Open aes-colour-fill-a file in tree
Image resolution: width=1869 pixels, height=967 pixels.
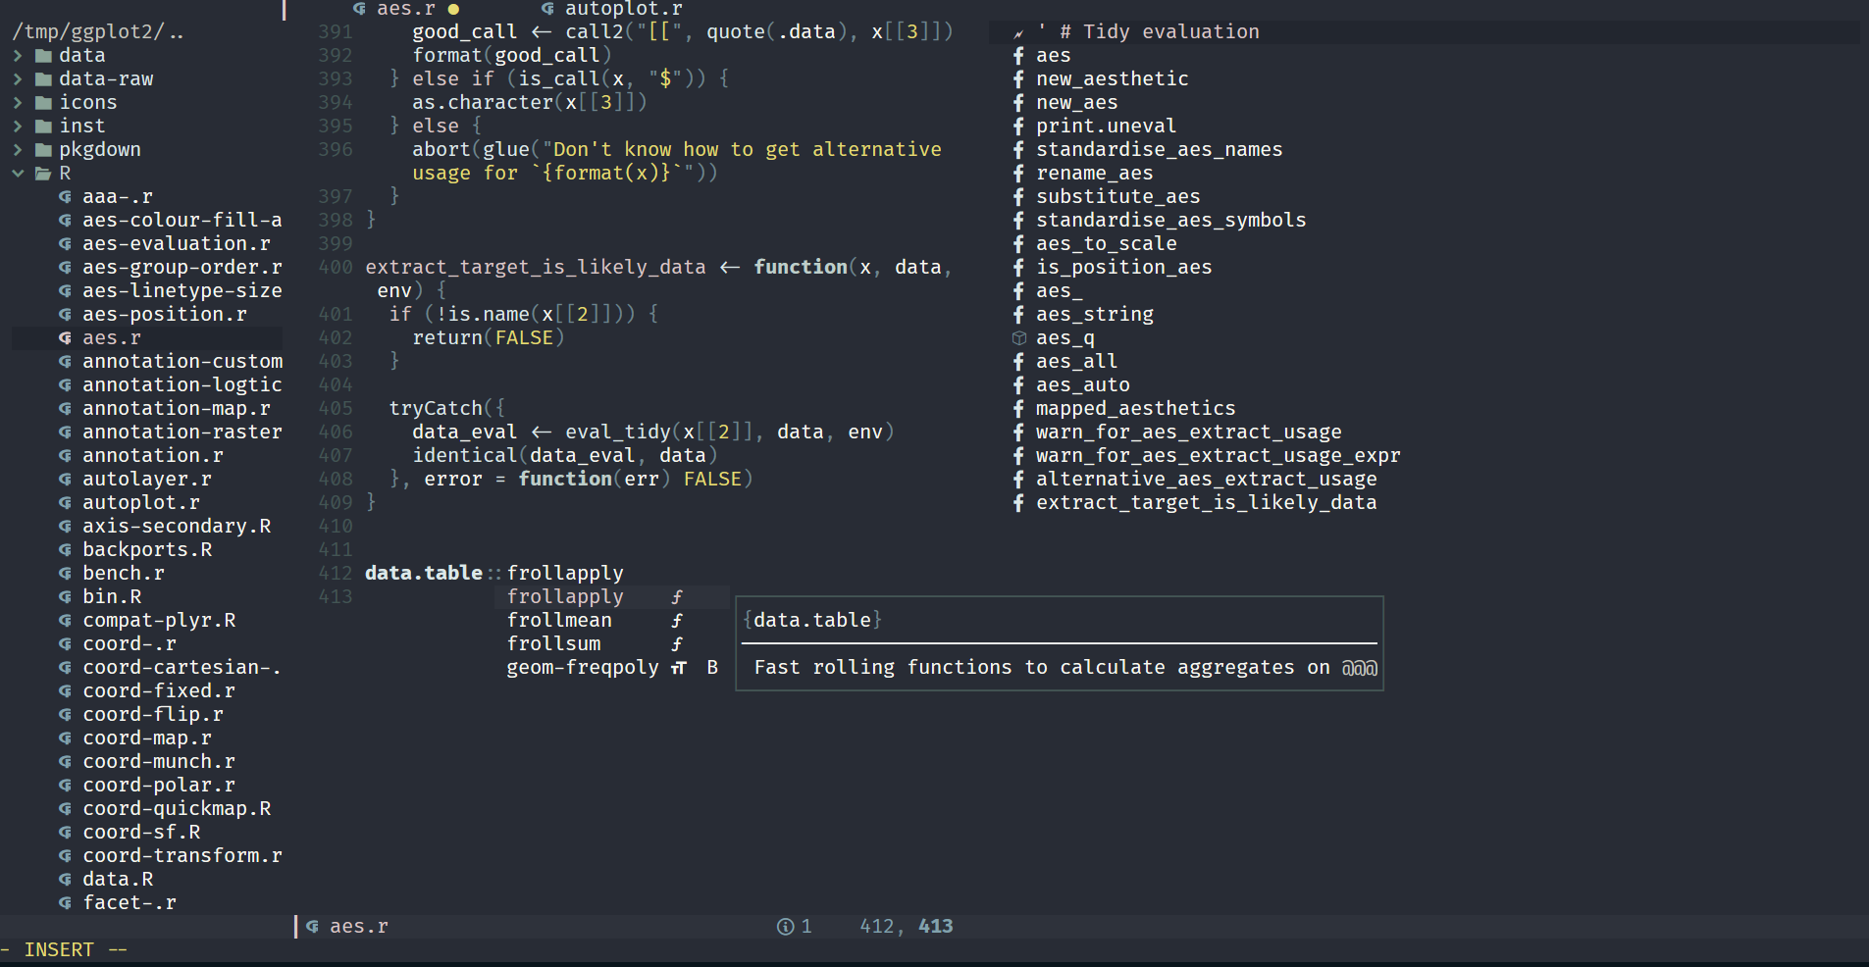(182, 221)
